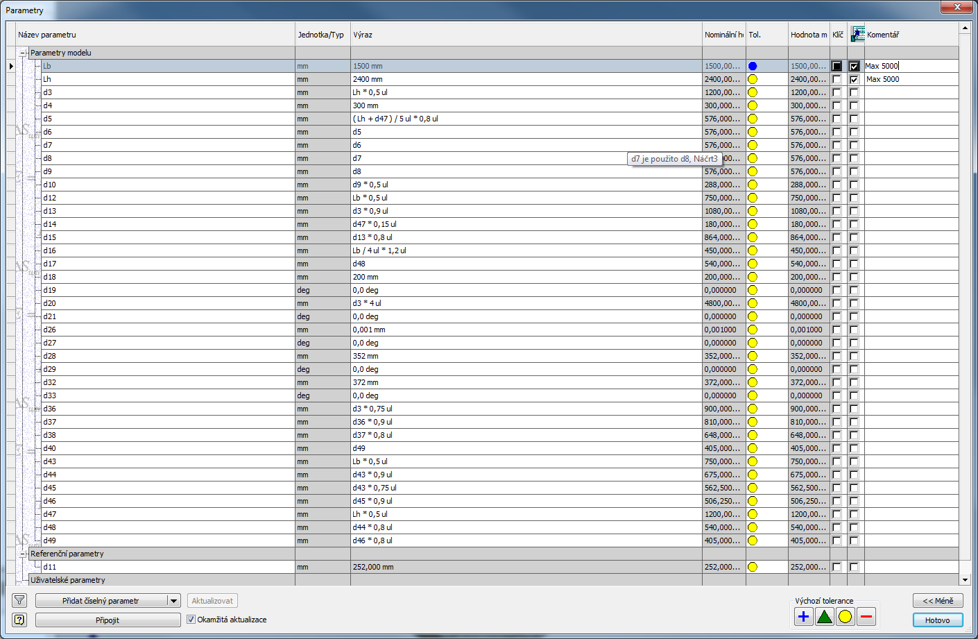Select the red minus tolerance icon

[x=866, y=616]
